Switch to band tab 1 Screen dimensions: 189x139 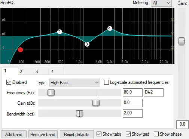coord(10,71)
